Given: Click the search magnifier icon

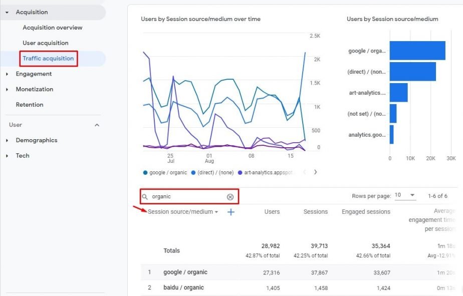Looking at the screenshot, I should (145, 196).
